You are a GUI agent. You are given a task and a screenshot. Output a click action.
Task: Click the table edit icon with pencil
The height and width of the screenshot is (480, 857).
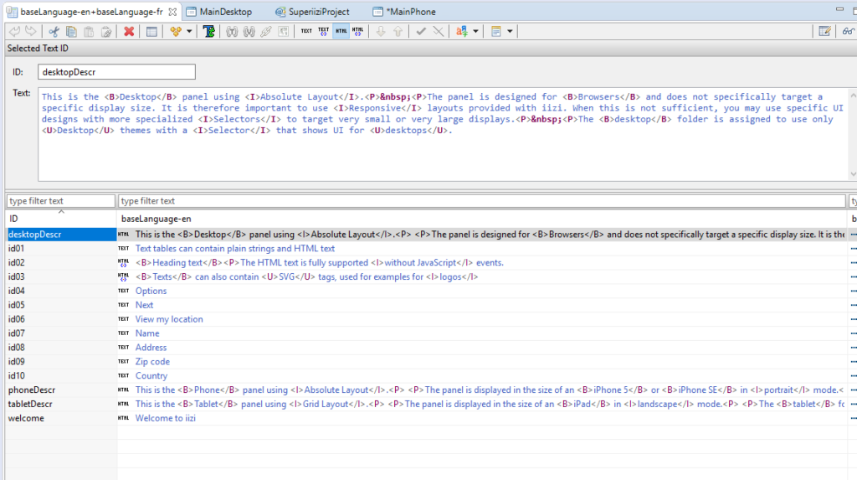[824, 32]
